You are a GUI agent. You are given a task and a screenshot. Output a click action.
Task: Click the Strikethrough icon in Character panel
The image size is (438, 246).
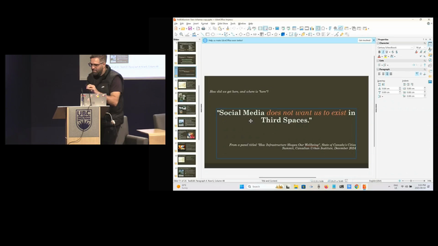[x=392, y=52]
